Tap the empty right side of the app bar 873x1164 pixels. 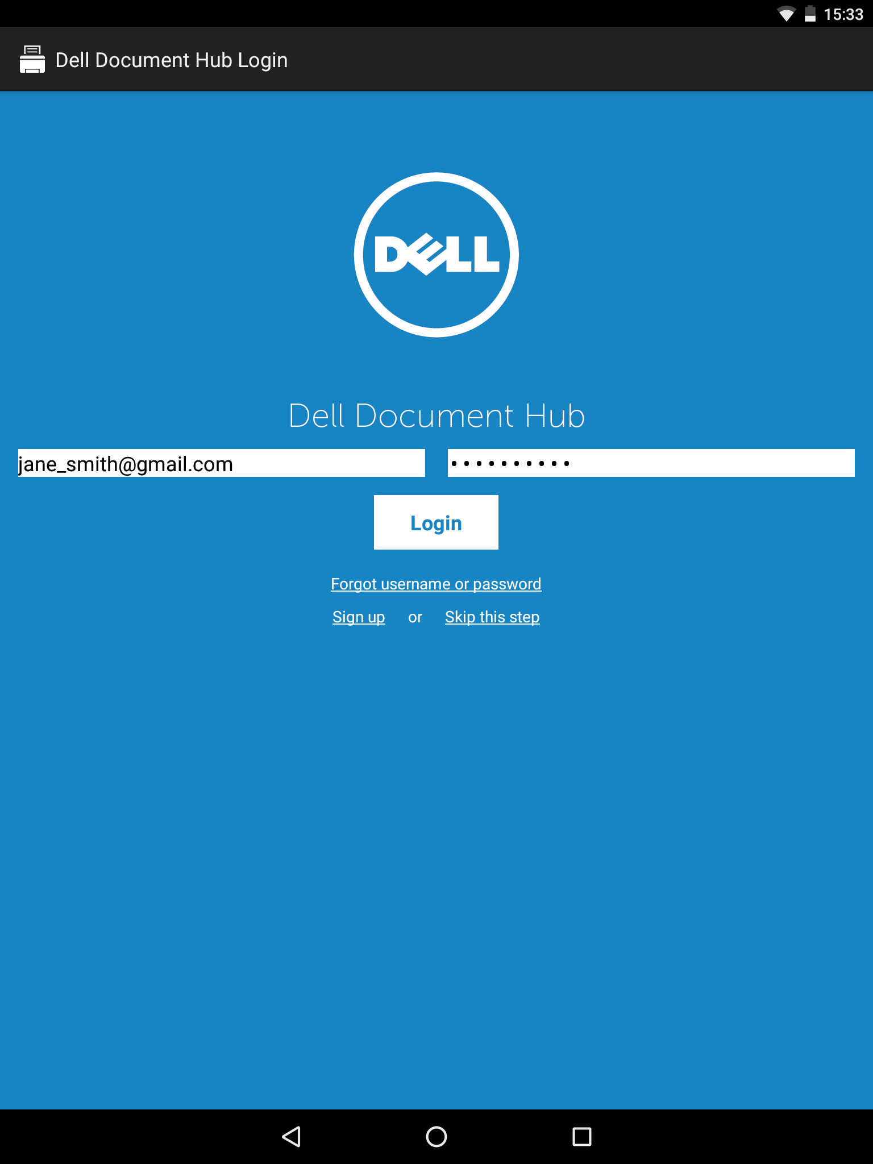(x=625, y=60)
